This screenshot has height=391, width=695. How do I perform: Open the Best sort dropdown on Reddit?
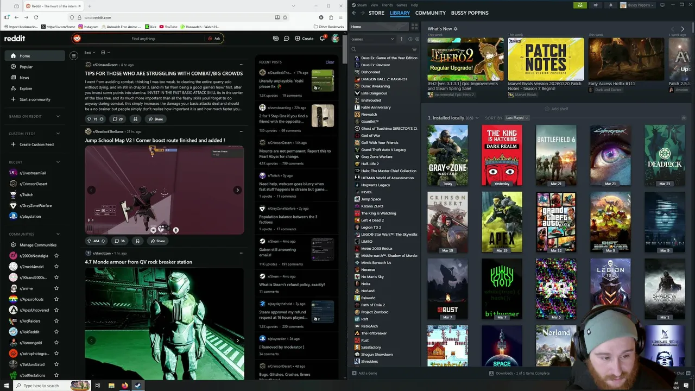(90, 53)
